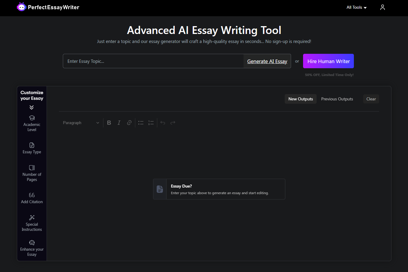Click the PerfectEssayWriter brand name text
Viewport: 408px width, 272px height.
(54, 7)
